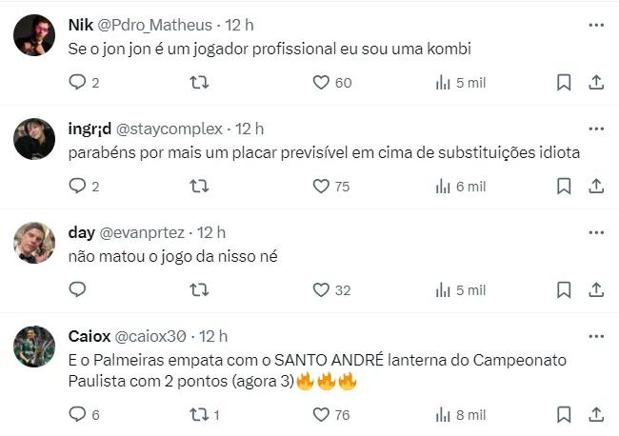Like Caiox's tweet about Palmeiras
Viewport: 619px width, 436px height.
point(322,414)
